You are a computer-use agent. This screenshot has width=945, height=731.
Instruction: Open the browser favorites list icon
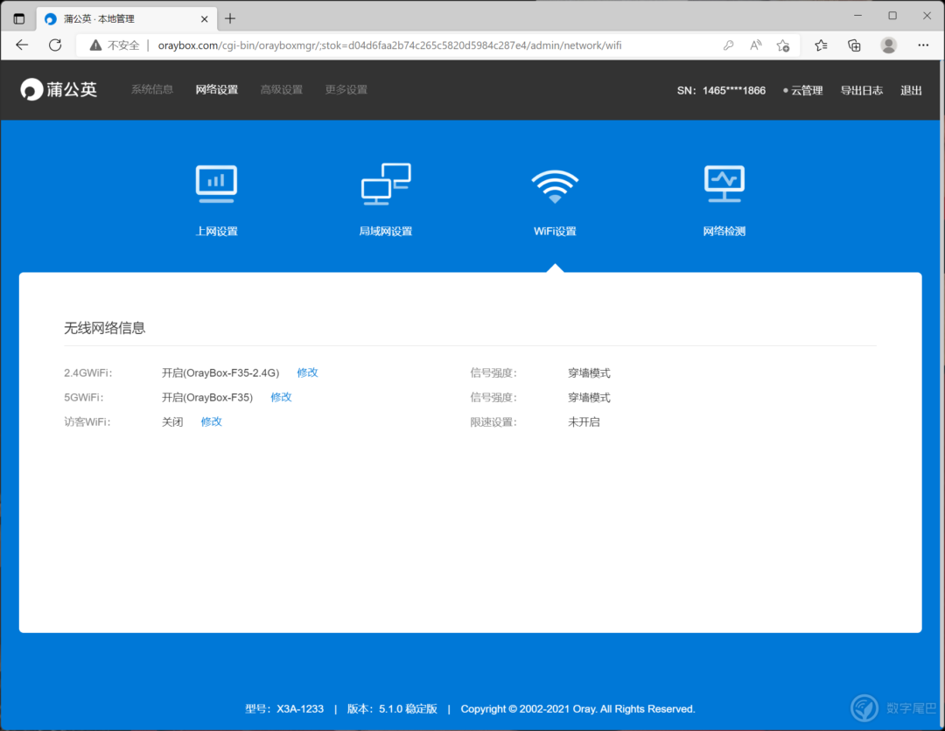tap(821, 45)
